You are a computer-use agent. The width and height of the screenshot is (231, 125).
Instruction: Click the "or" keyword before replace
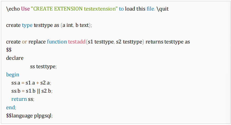click(x=24, y=42)
